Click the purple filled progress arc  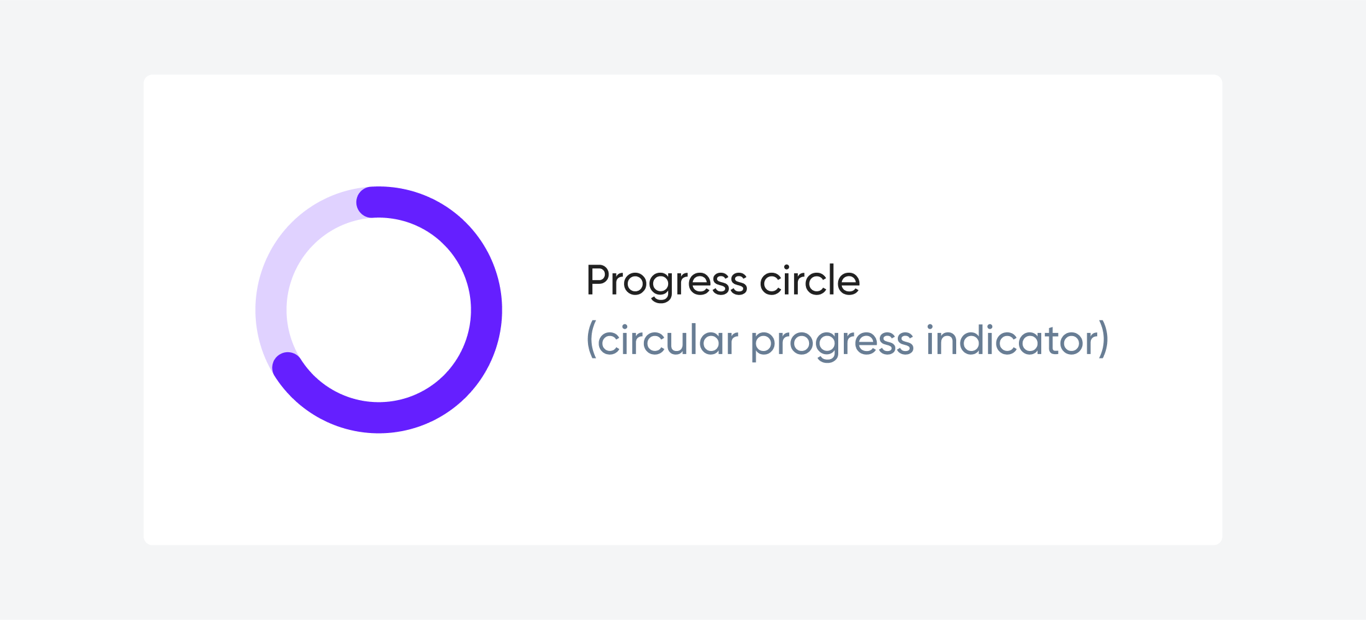[486, 309]
